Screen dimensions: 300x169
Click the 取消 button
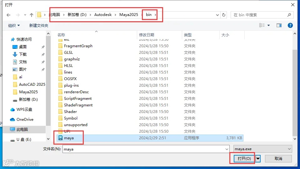[278, 158]
